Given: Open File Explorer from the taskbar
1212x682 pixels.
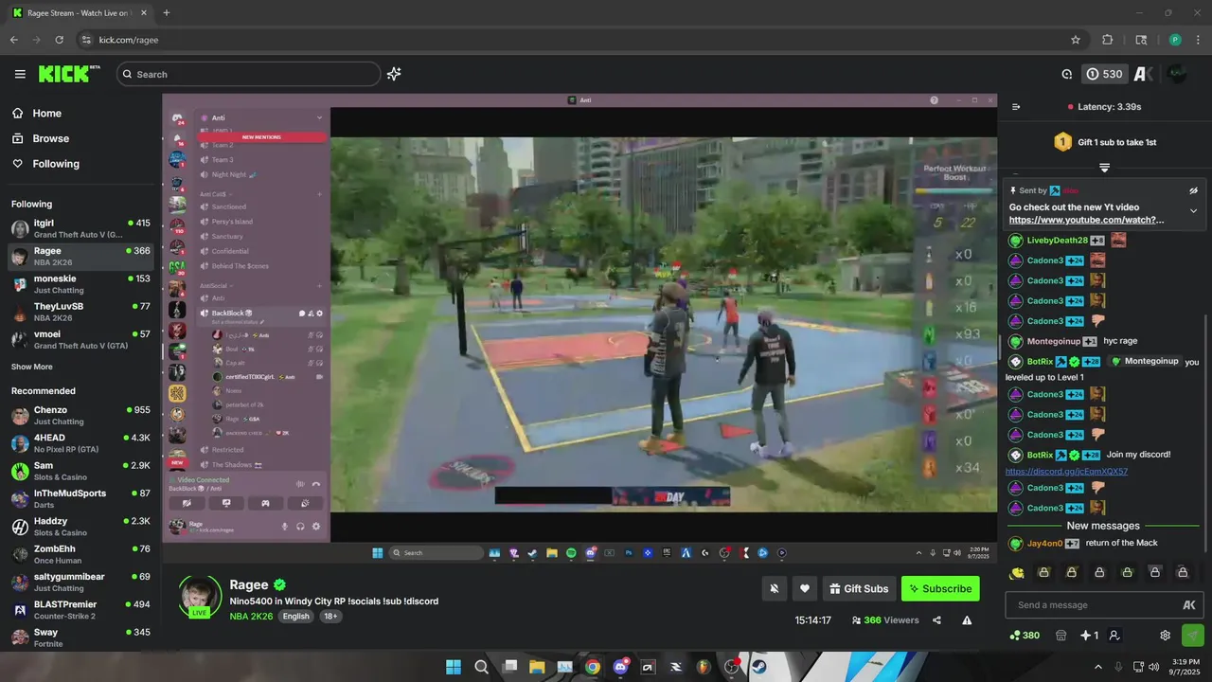Looking at the screenshot, I should [x=537, y=667].
